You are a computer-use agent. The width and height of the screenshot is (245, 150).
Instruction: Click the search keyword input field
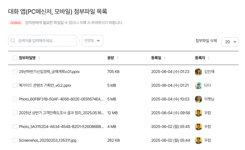coord(46,41)
